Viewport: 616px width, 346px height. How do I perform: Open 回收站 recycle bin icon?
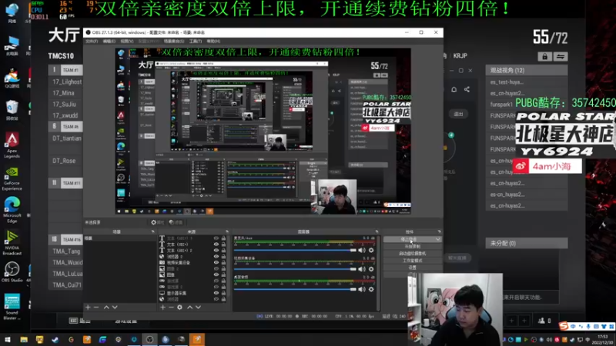click(x=12, y=110)
